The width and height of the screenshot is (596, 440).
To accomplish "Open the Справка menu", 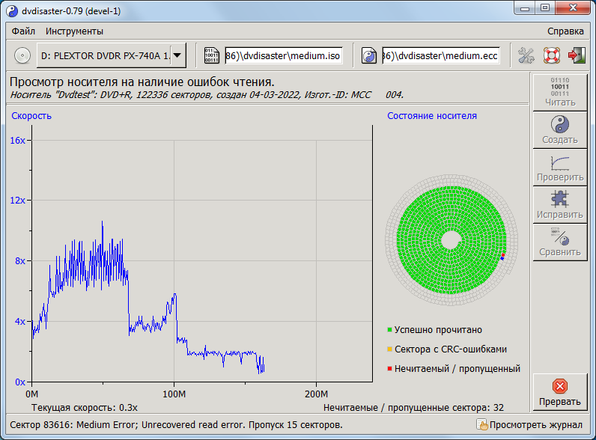I will 565,31.
